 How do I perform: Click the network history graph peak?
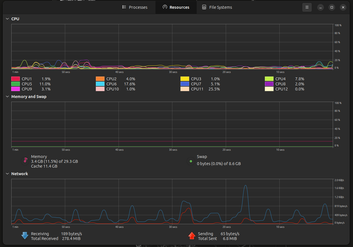click(x=245, y=185)
